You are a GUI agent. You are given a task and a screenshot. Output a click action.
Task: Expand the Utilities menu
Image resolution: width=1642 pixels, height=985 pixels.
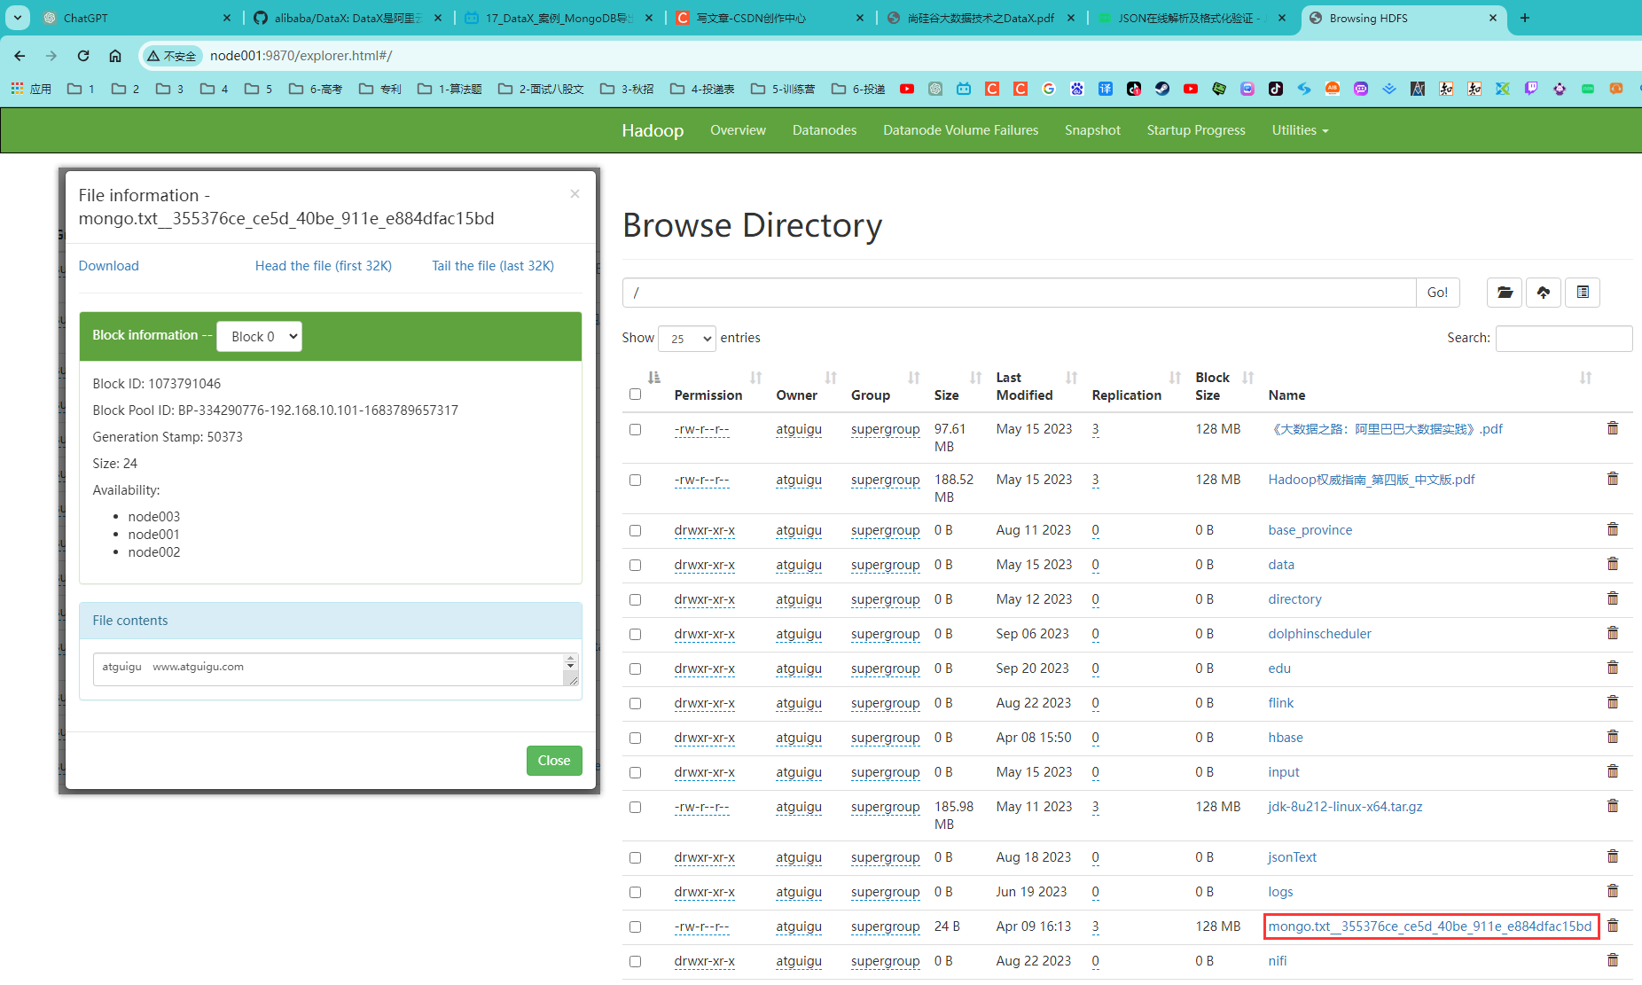[x=1298, y=129]
